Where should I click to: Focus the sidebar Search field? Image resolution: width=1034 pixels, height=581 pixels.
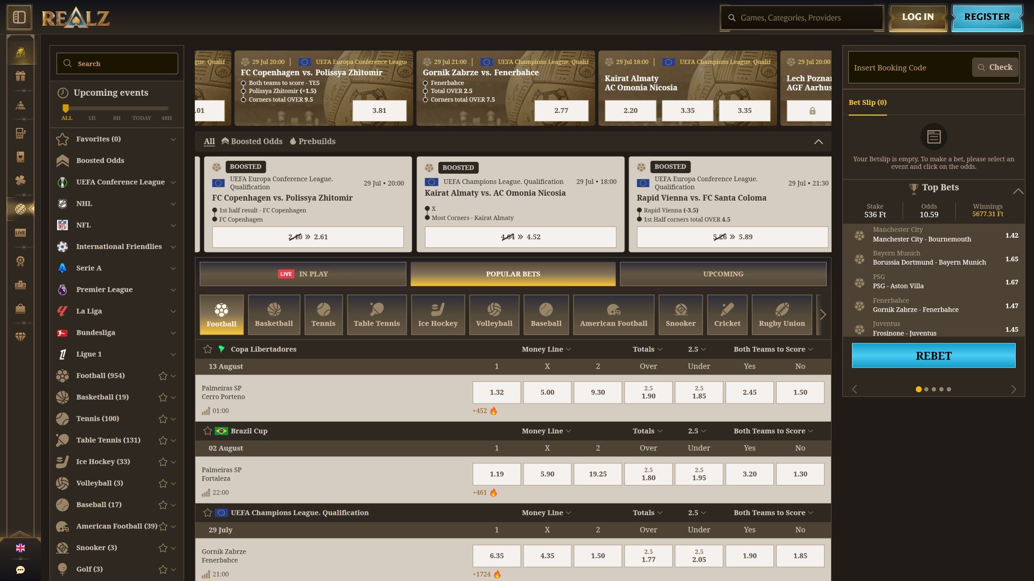pyautogui.click(x=117, y=63)
